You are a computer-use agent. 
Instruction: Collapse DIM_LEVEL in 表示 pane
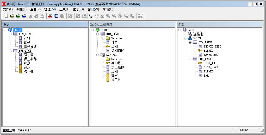click(10, 34)
